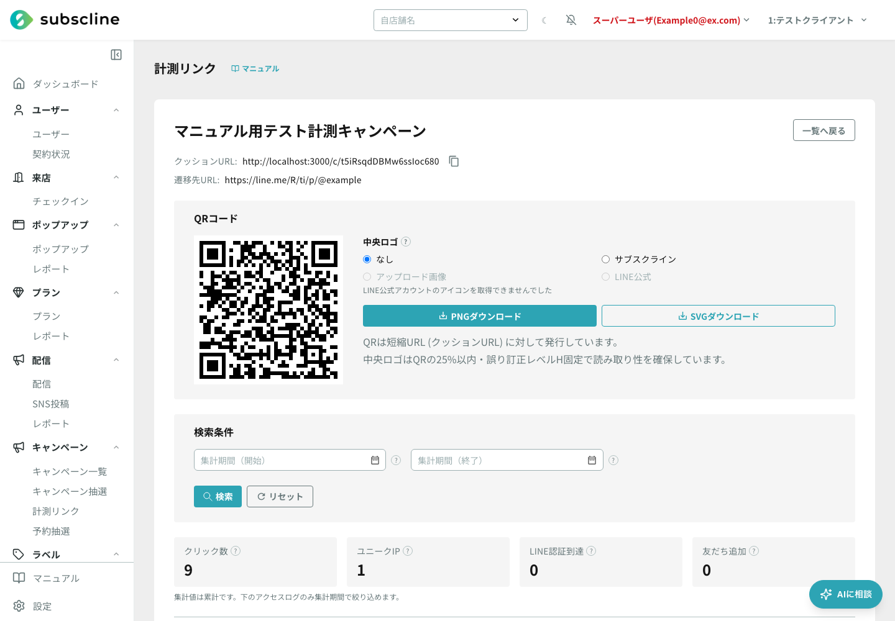Viewport: 895px width, 621px height.
Task: Collapse the ポップアップ section chevron
Action: (x=116, y=225)
